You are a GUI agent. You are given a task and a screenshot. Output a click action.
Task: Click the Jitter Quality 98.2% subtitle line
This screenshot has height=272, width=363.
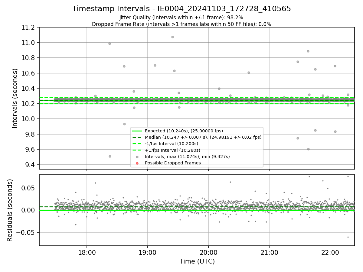(x=181, y=18)
